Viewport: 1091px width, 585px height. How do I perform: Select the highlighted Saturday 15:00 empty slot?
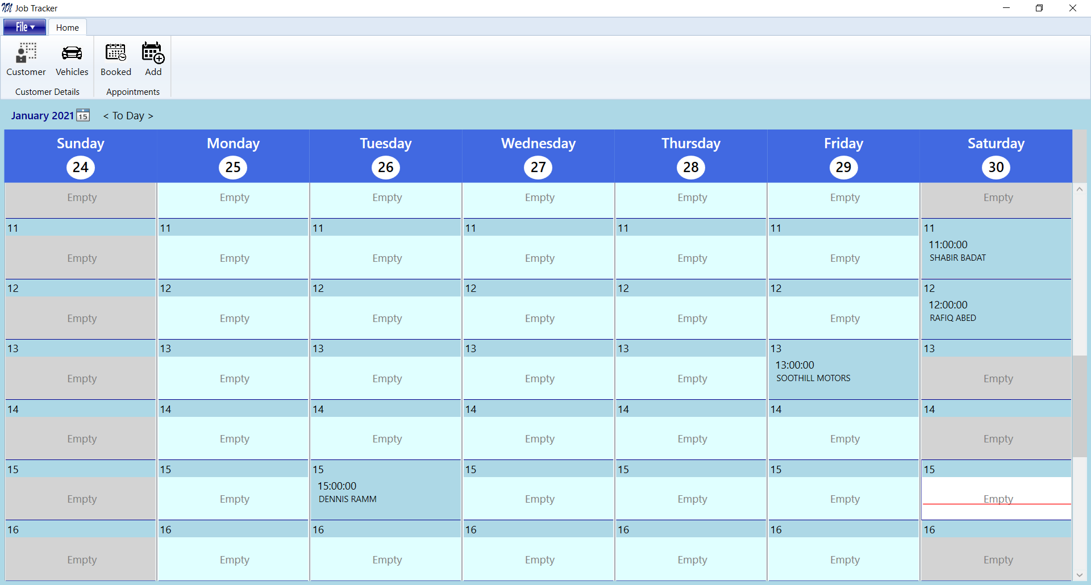tap(997, 498)
